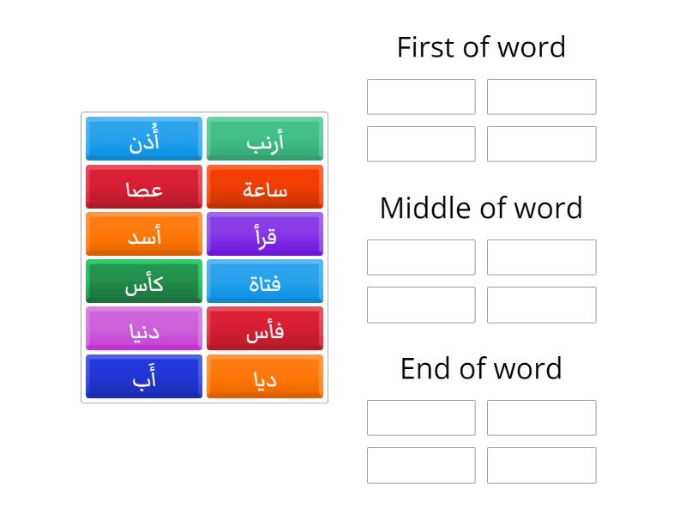Screen dimensions: 686x515
Task: Select the red tile labeled عصا
Action: pos(143,186)
